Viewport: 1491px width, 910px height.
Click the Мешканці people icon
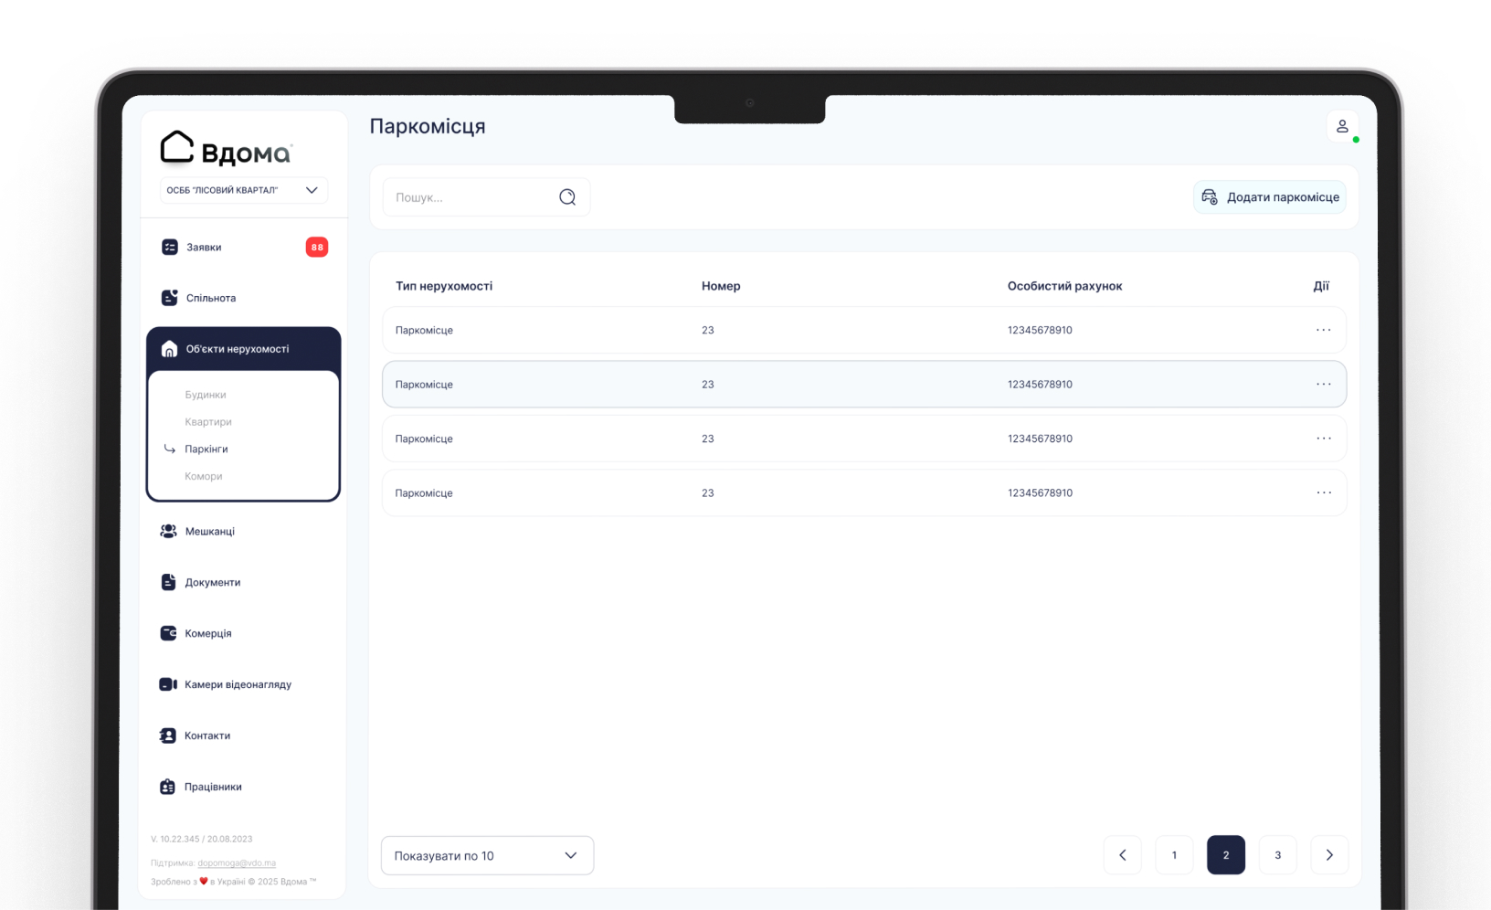pos(168,531)
